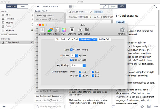Toggle Use soft tabs checkbox
This screenshot has width=160, height=109.
click(71, 60)
